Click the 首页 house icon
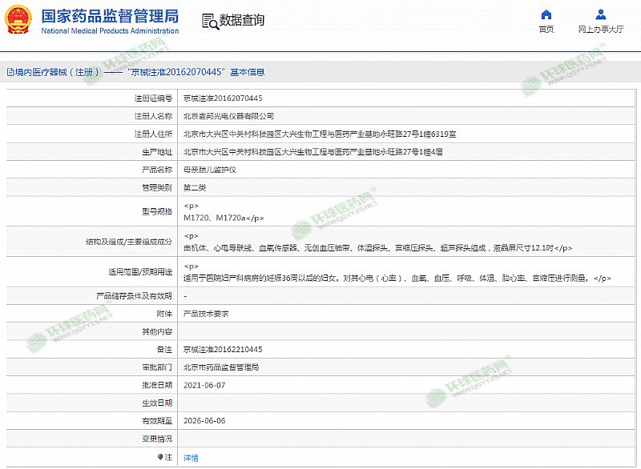 pyautogui.click(x=546, y=14)
